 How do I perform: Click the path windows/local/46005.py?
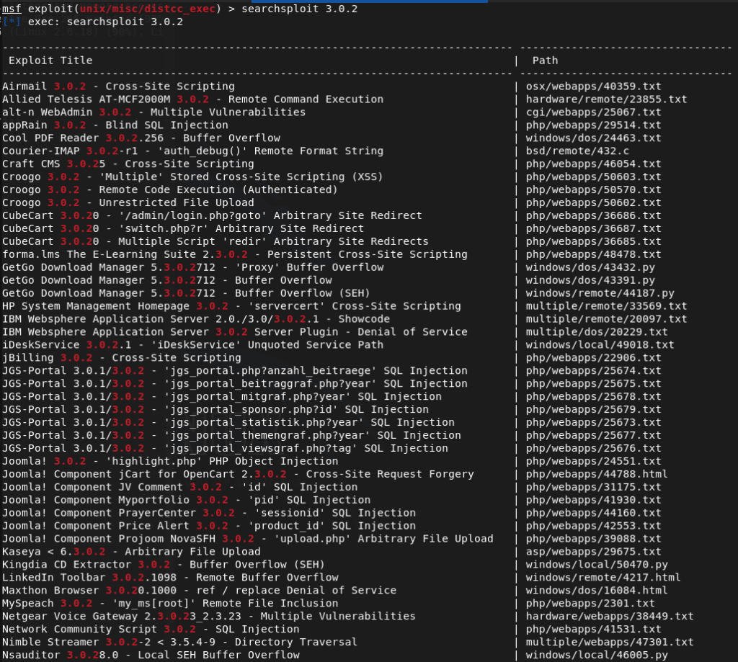596,655
